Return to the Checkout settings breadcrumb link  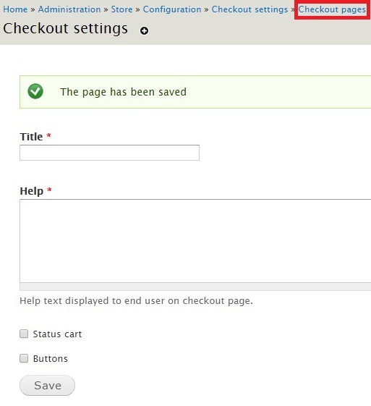(250, 9)
